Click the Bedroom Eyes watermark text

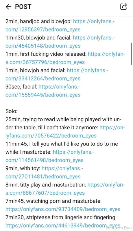point(119,228)
